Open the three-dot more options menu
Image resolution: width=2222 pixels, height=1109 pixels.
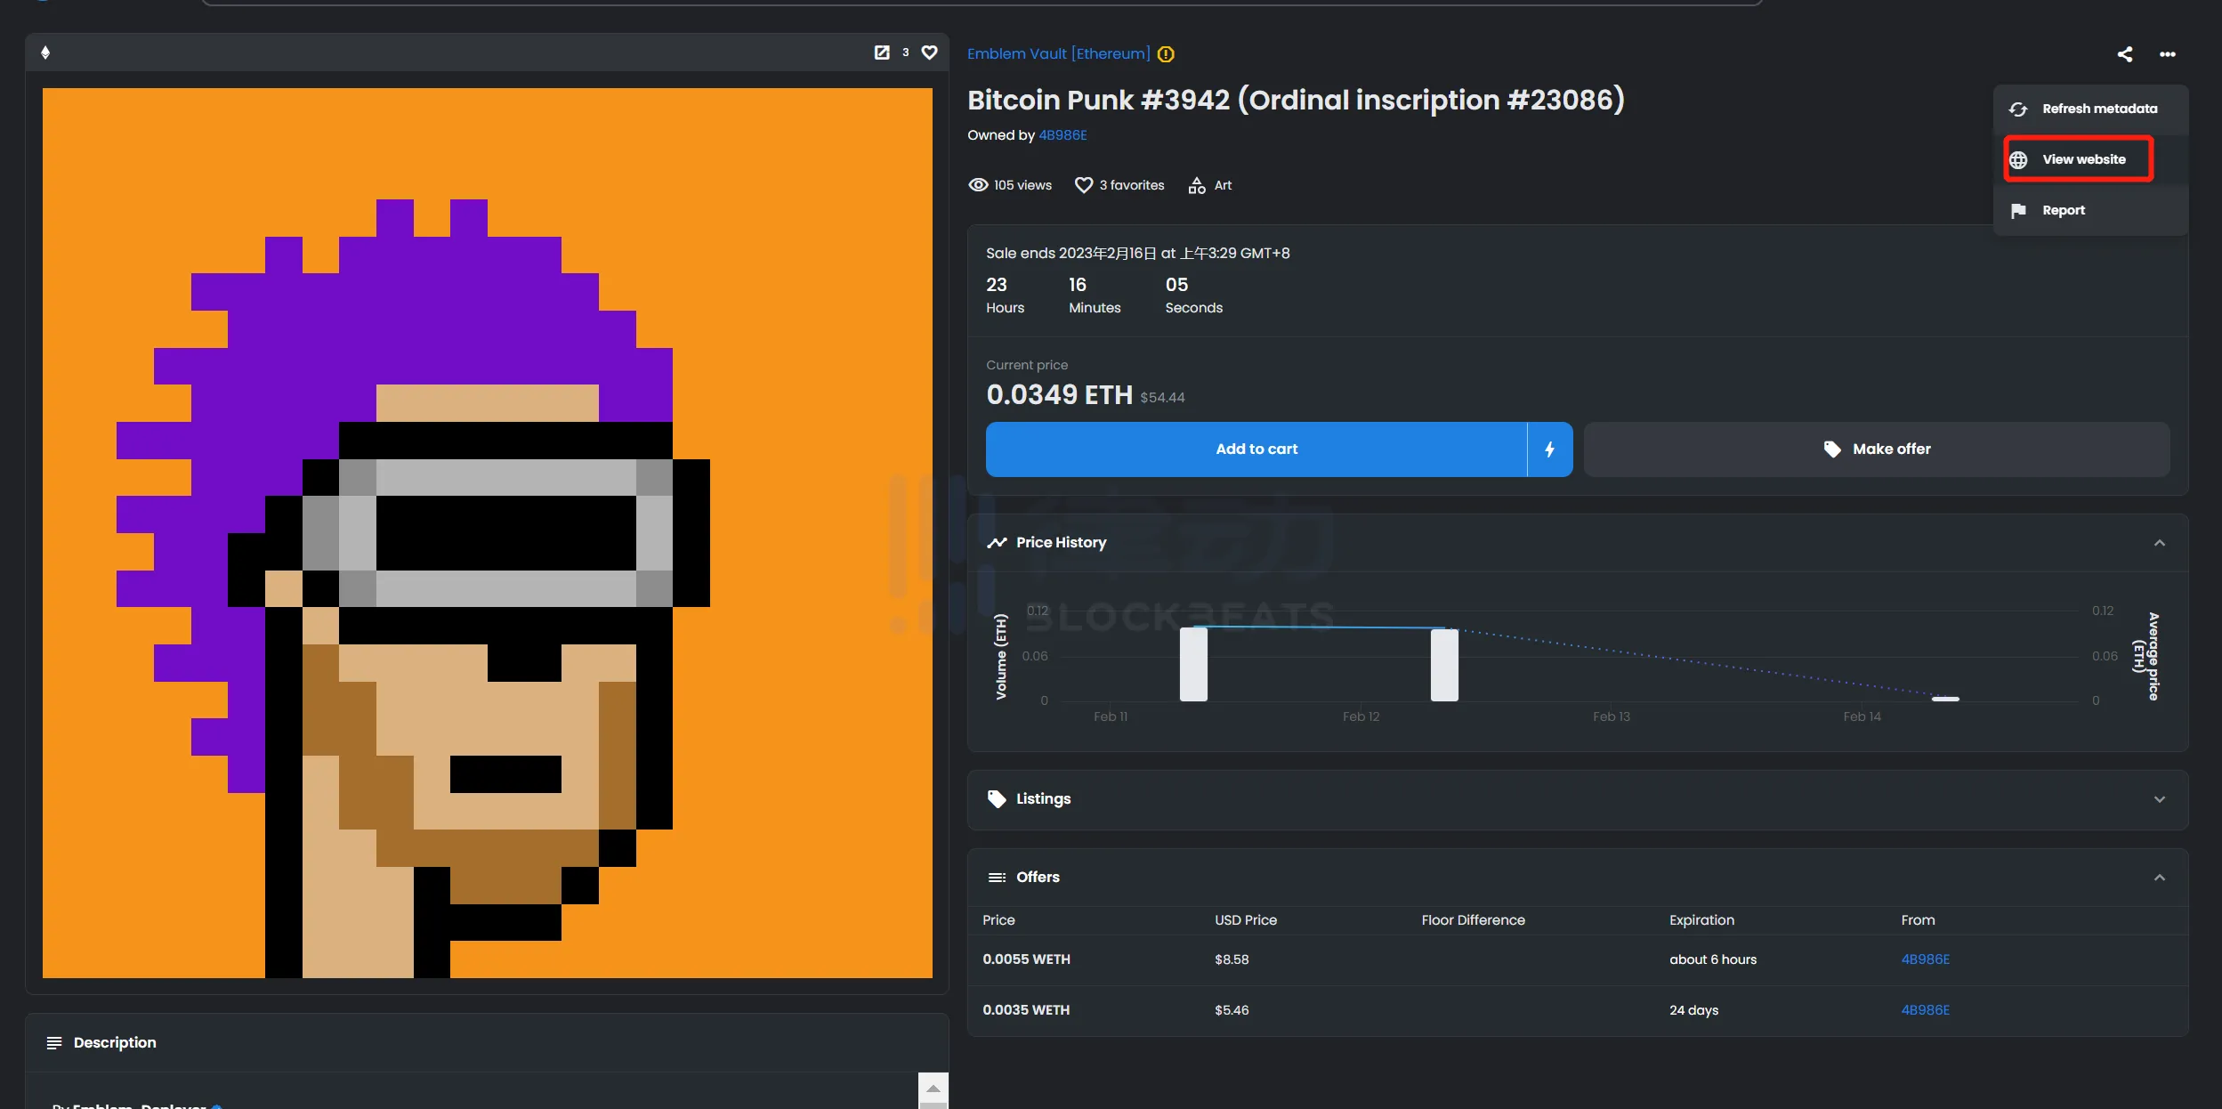(x=2167, y=54)
